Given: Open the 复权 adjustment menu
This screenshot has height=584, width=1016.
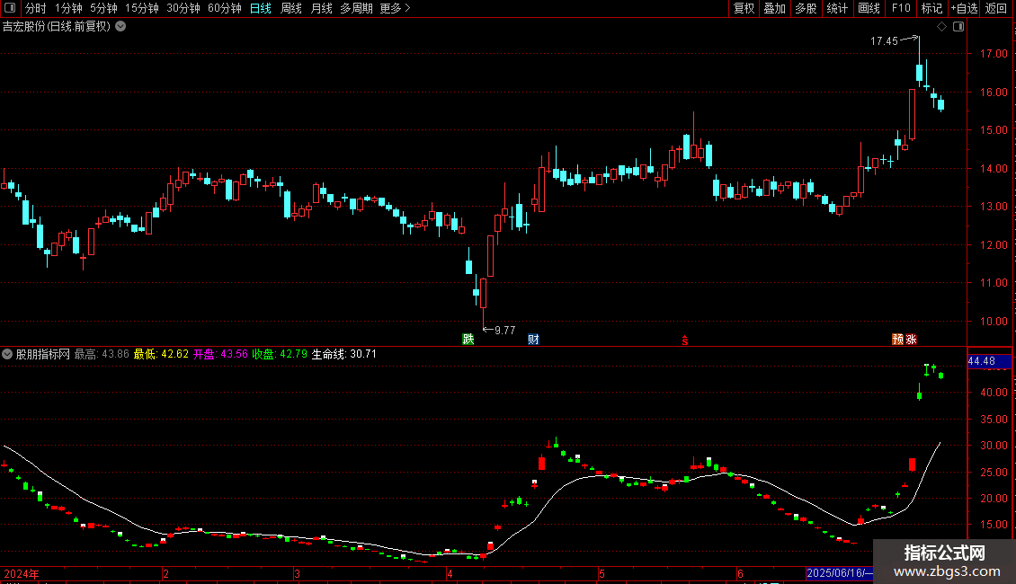Looking at the screenshot, I should [744, 8].
